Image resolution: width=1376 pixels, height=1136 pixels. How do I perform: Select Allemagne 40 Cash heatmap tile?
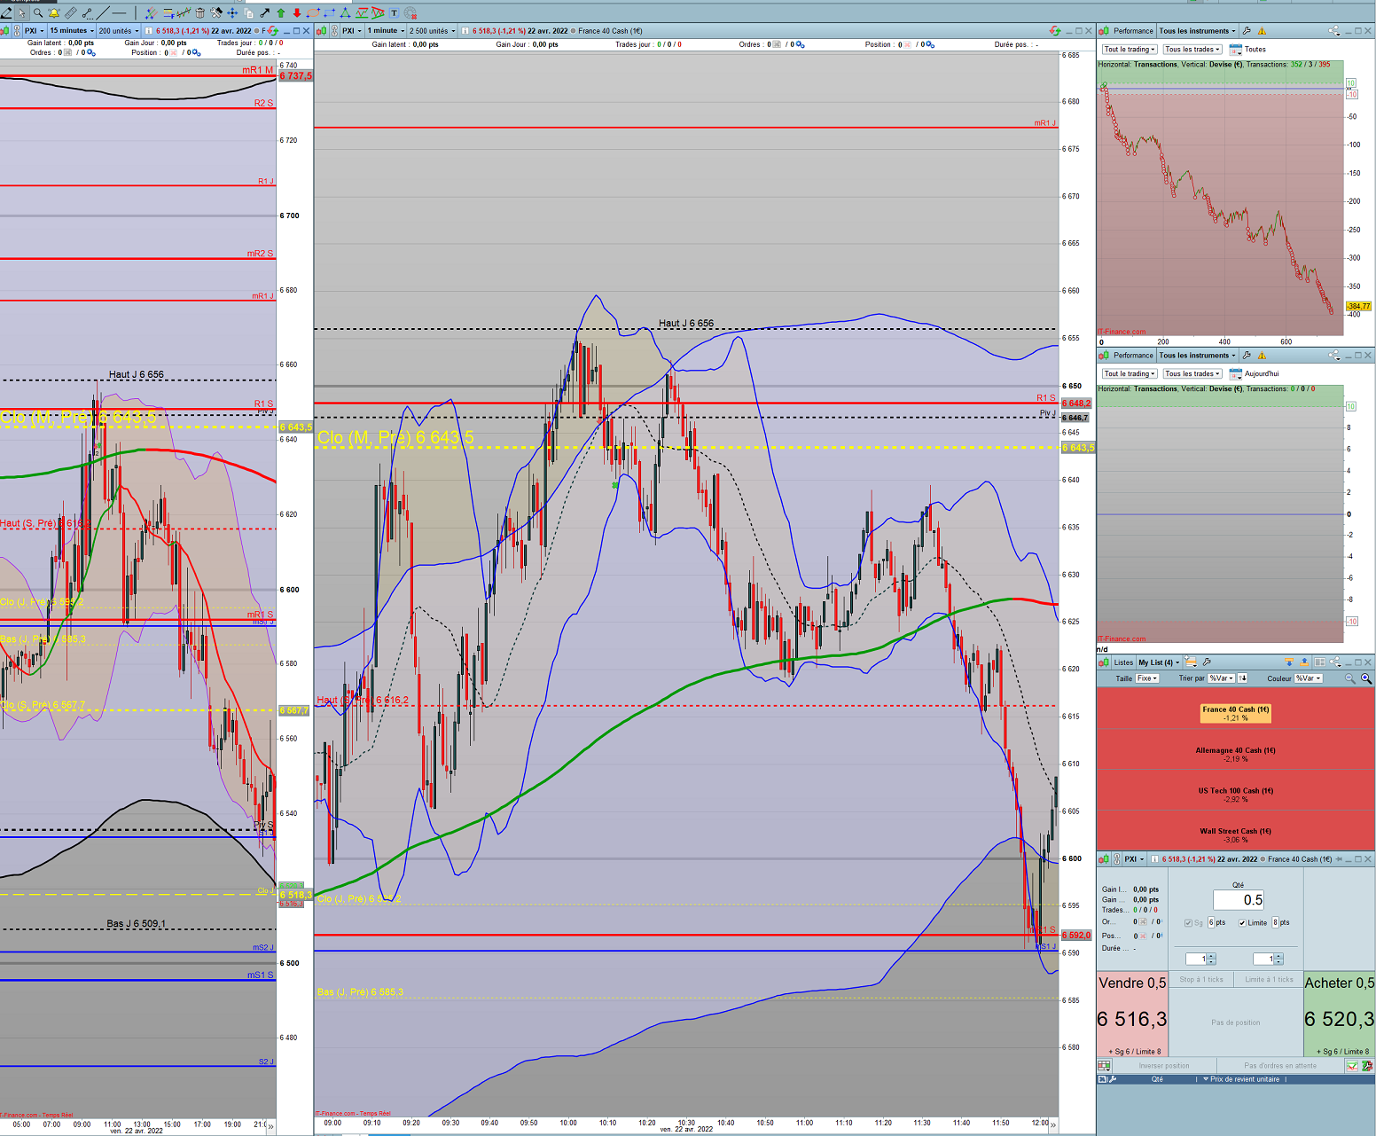[x=1235, y=754]
